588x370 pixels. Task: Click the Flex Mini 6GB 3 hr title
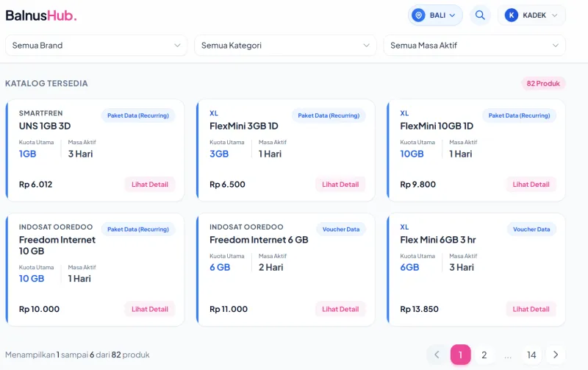coord(437,240)
